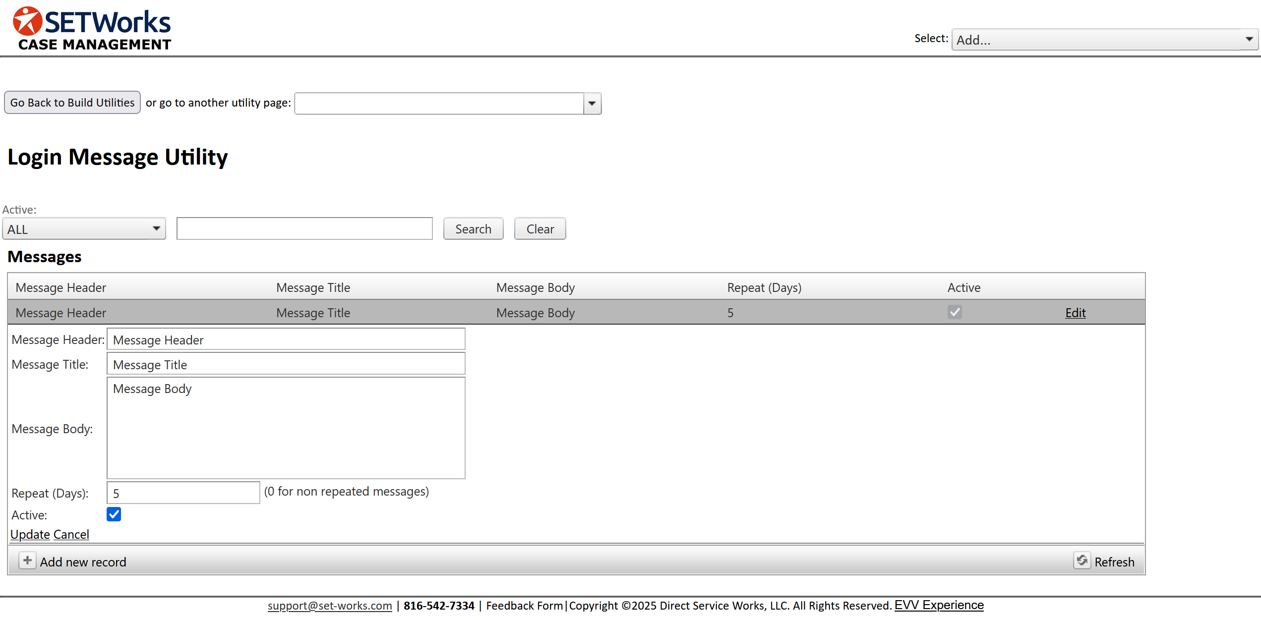1261x620 pixels.
Task: Open the support@set-works.com email link
Action: 330,606
